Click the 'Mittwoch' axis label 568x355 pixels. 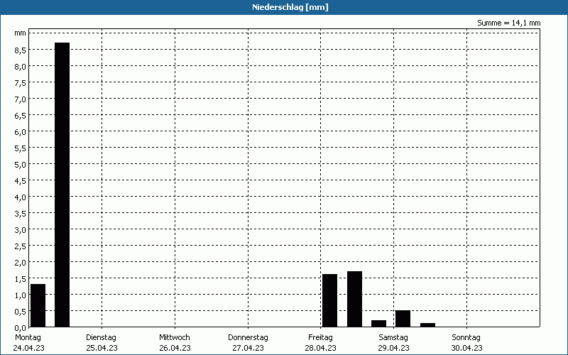174,338
